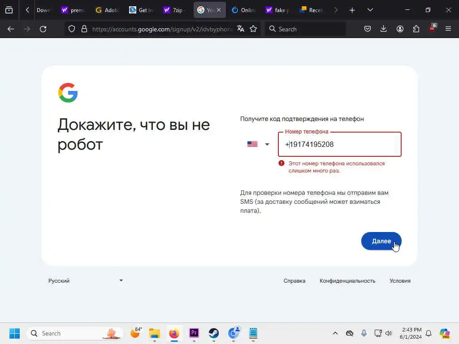Image resolution: width=459 pixels, height=344 pixels.
Task: Open the uBlock Origin extension icon
Action: (433, 28)
